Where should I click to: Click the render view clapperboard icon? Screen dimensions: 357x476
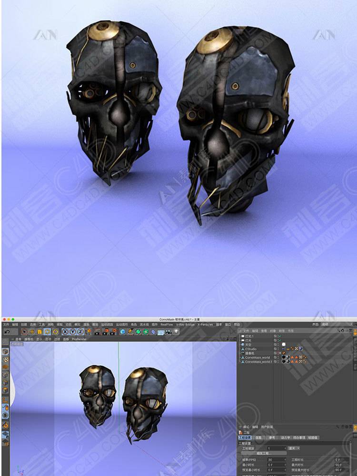coord(98,332)
